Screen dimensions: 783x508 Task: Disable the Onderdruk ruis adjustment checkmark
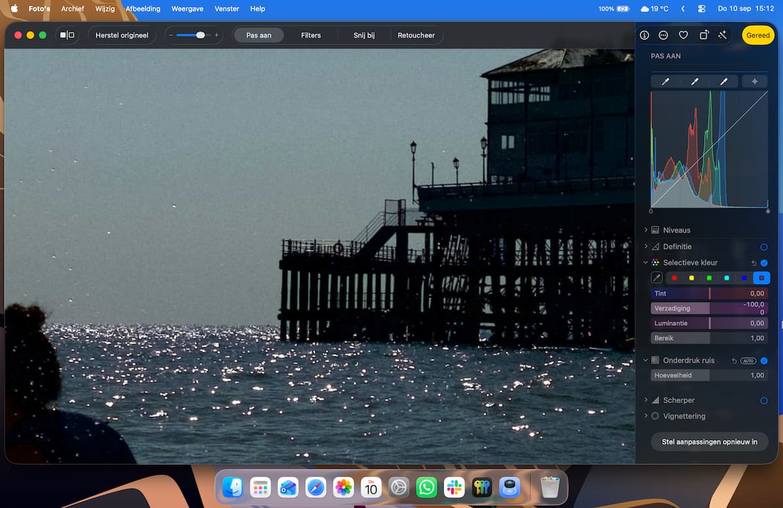click(x=764, y=360)
